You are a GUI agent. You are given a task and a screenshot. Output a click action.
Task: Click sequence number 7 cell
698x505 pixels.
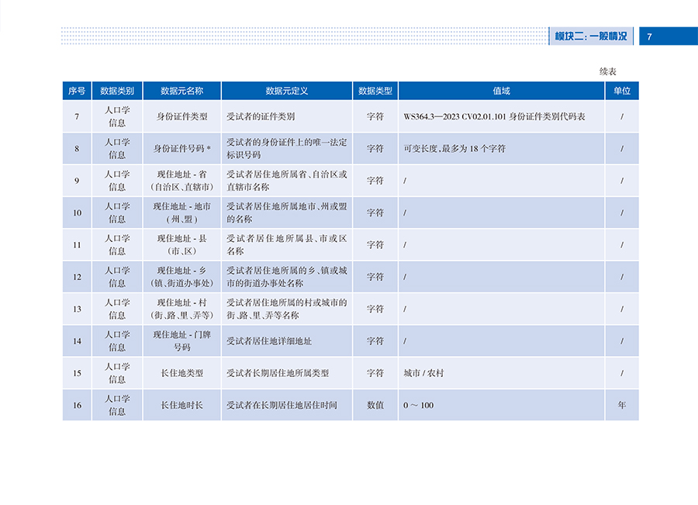pyautogui.click(x=77, y=116)
